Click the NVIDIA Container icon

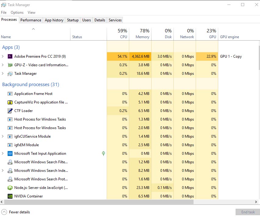[x=10, y=196]
